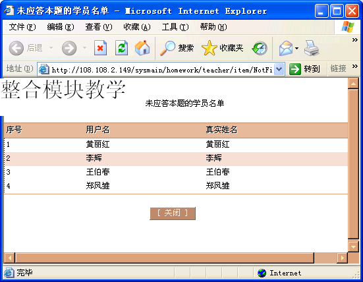Expand the Back button history dropdown arrow
Screen dimensions: 363x282
point(51,48)
